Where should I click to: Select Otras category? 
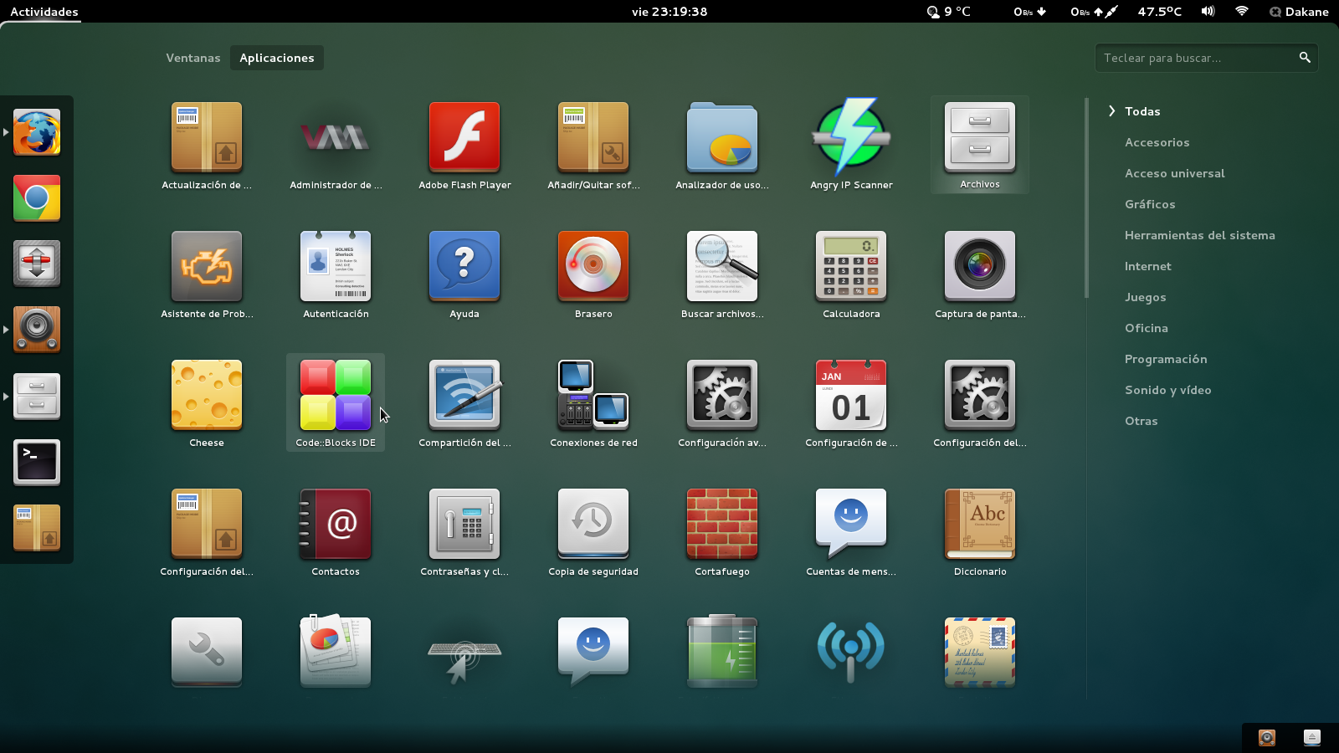[x=1141, y=421]
